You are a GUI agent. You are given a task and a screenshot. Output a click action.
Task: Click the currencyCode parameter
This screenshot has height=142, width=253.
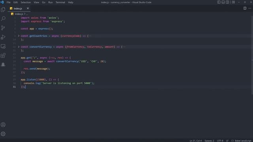point(71,36)
